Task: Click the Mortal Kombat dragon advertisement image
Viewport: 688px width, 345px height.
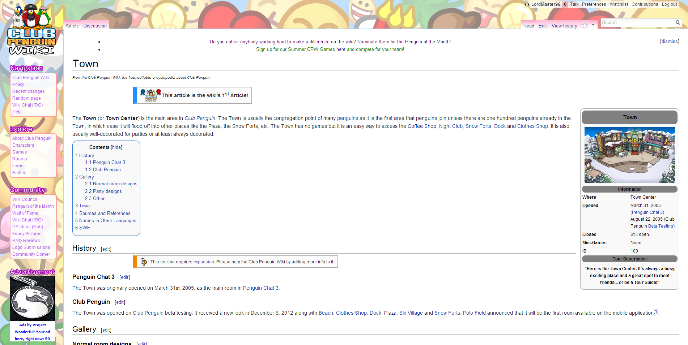Action: (33, 298)
